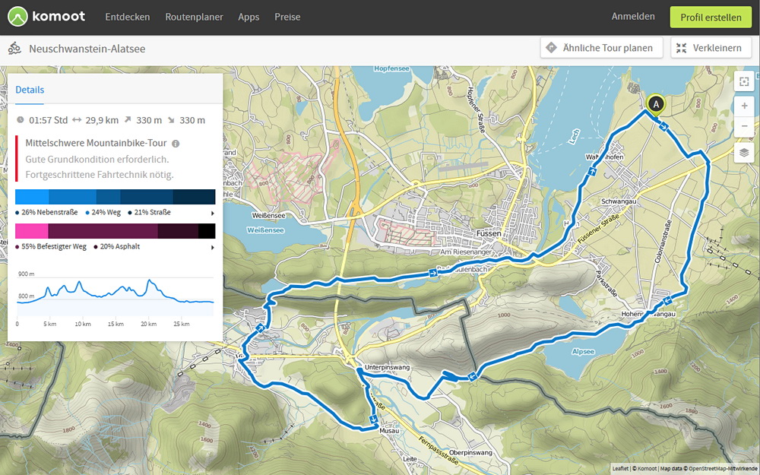Open the Entdecken menu
The height and width of the screenshot is (475, 760).
pos(127,17)
